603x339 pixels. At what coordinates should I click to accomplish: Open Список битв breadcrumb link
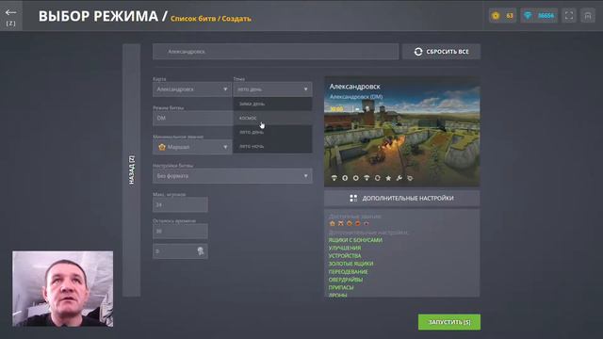click(x=193, y=19)
